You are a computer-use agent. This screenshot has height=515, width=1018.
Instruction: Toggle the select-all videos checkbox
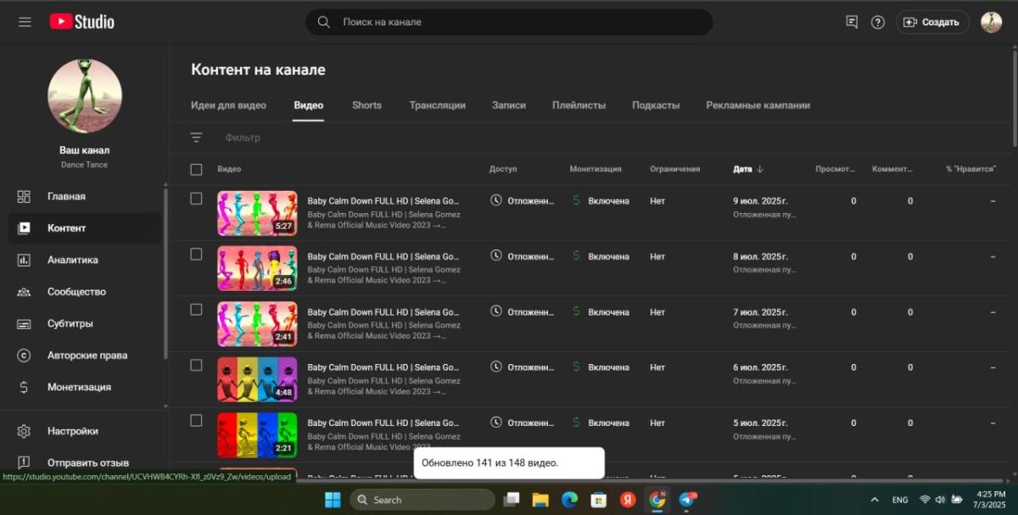click(196, 170)
